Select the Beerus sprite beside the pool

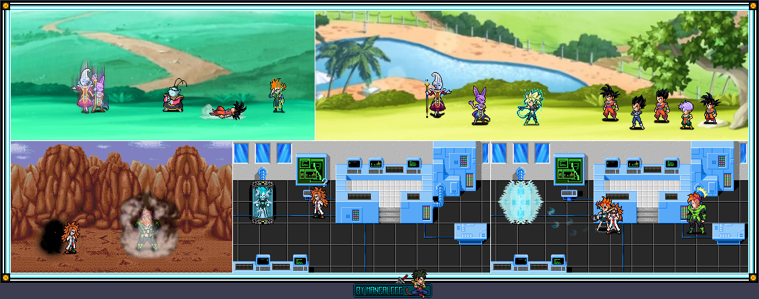479,105
